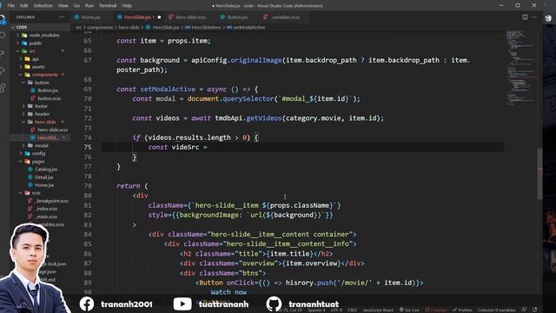Open the View menu
Image resolution: width=556 pixels, height=313 pixels.
63,5
